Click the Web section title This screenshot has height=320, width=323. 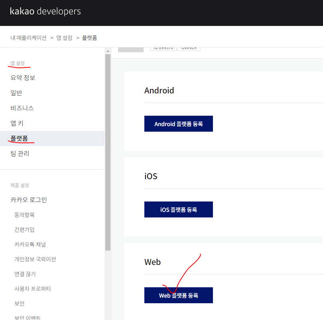152,262
